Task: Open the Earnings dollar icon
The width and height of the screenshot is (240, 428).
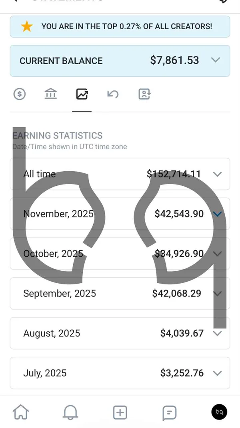Action: point(20,94)
